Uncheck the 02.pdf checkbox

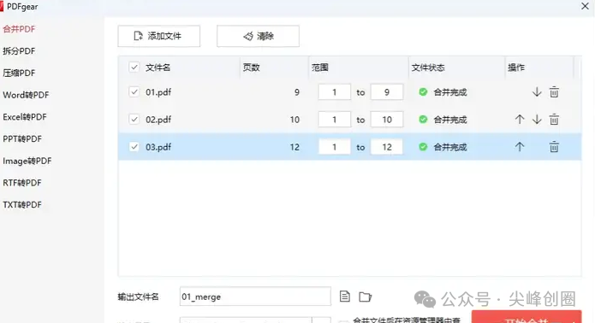tap(134, 120)
